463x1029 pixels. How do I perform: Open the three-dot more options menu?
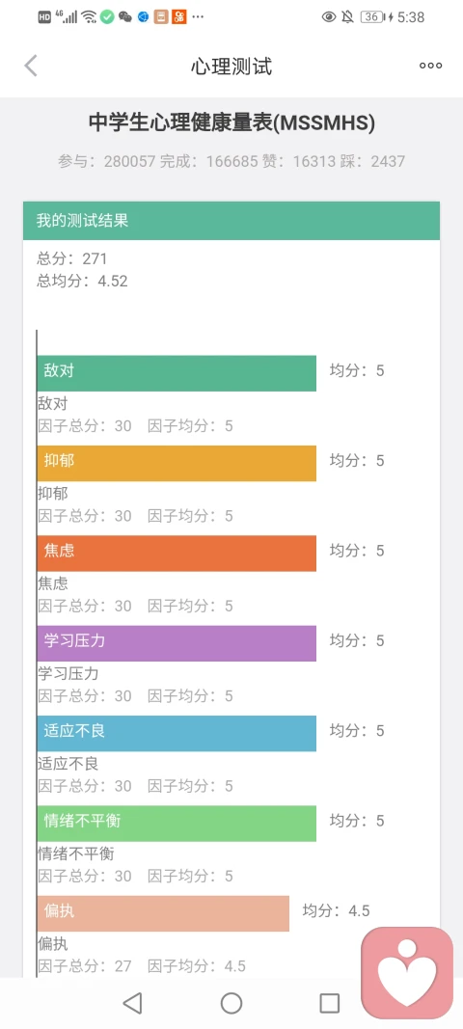click(431, 66)
